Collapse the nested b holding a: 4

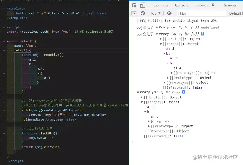coord(168,63)
